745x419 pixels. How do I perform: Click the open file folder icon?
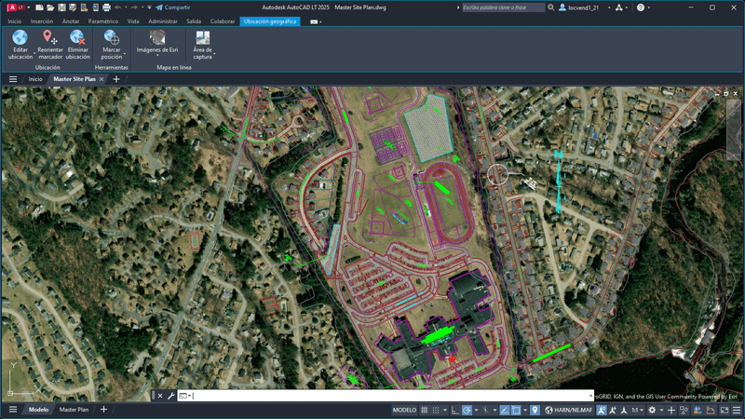pyautogui.click(x=50, y=7)
